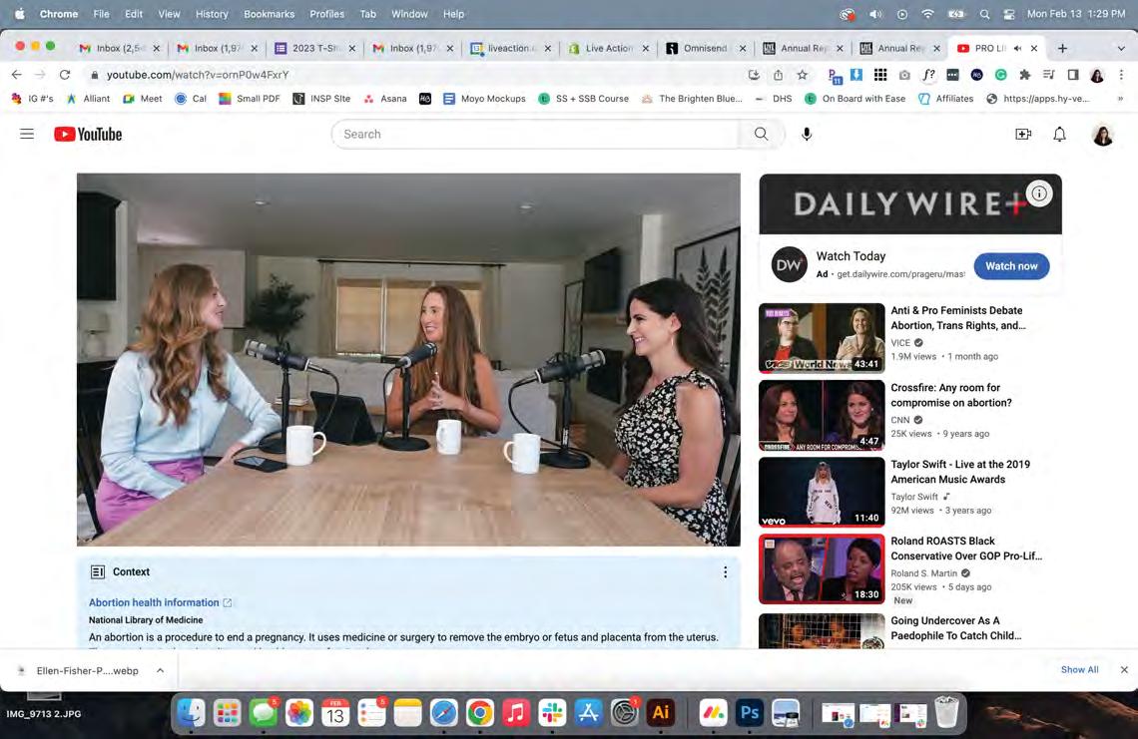1138x739 pixels.
Task: Open Taylor Swift 2019 AMA thumbnail
Action: (822, 492)
